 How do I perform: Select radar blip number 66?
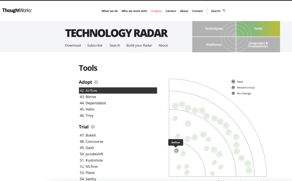pos(214,119)
